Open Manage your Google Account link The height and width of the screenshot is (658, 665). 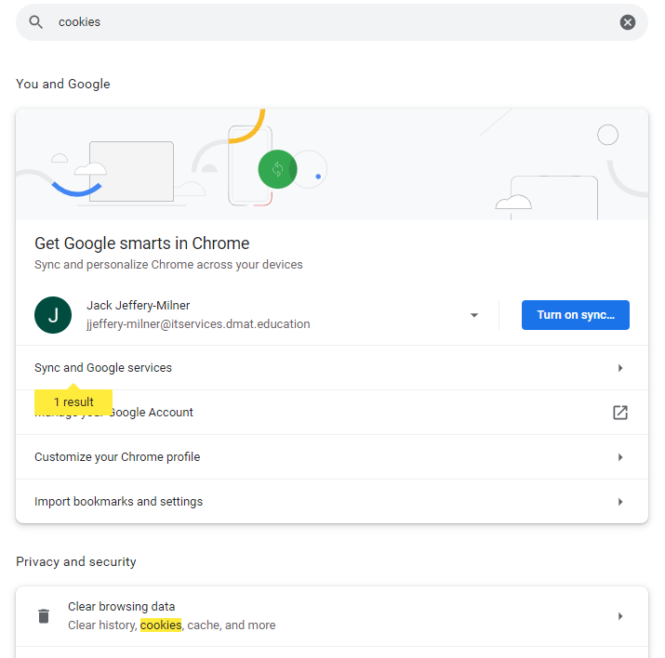(332, 413)
